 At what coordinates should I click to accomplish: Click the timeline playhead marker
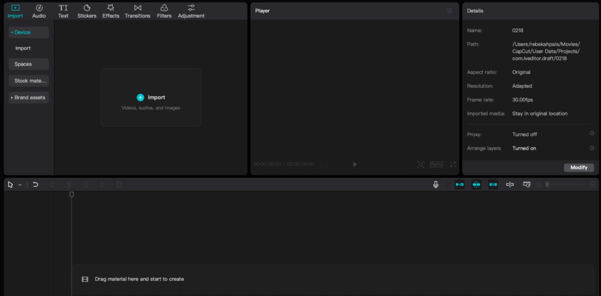(71, 195)
